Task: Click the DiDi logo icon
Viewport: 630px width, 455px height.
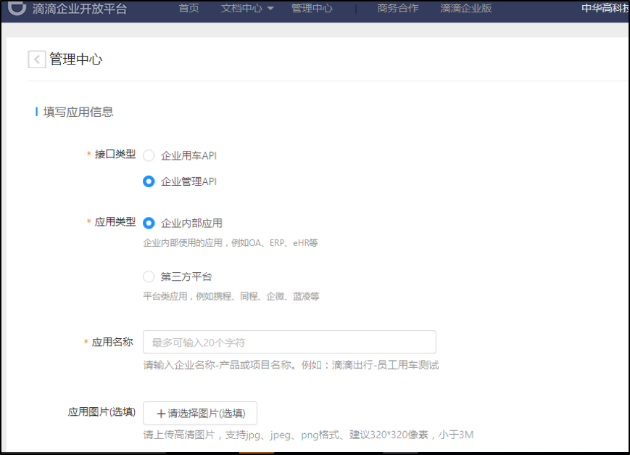Action: pyautogui.click(x=17, y=8)
